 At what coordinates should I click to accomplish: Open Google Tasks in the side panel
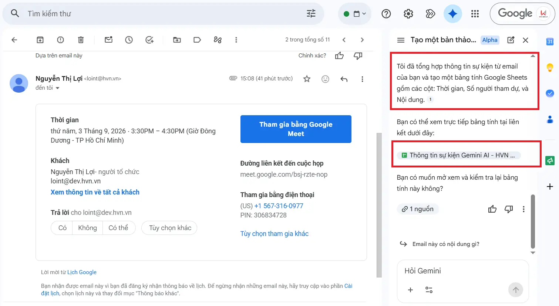550,93
